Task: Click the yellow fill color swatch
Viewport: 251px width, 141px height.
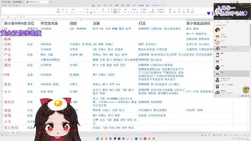Action: tap(87, 12)
